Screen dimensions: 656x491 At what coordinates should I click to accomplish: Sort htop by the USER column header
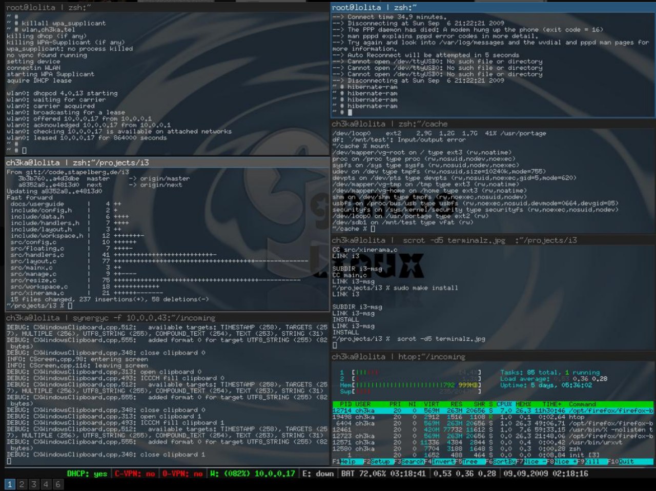tap(363, 404)
